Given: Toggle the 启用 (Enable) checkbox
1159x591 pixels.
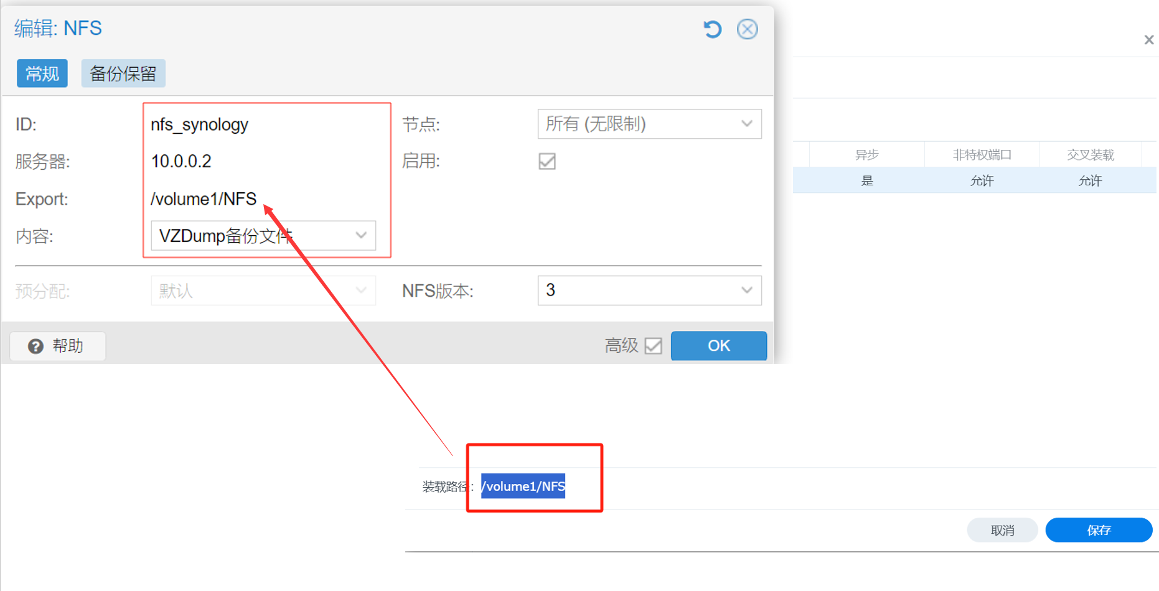Looking at the screenshot, I should (547, 162).
